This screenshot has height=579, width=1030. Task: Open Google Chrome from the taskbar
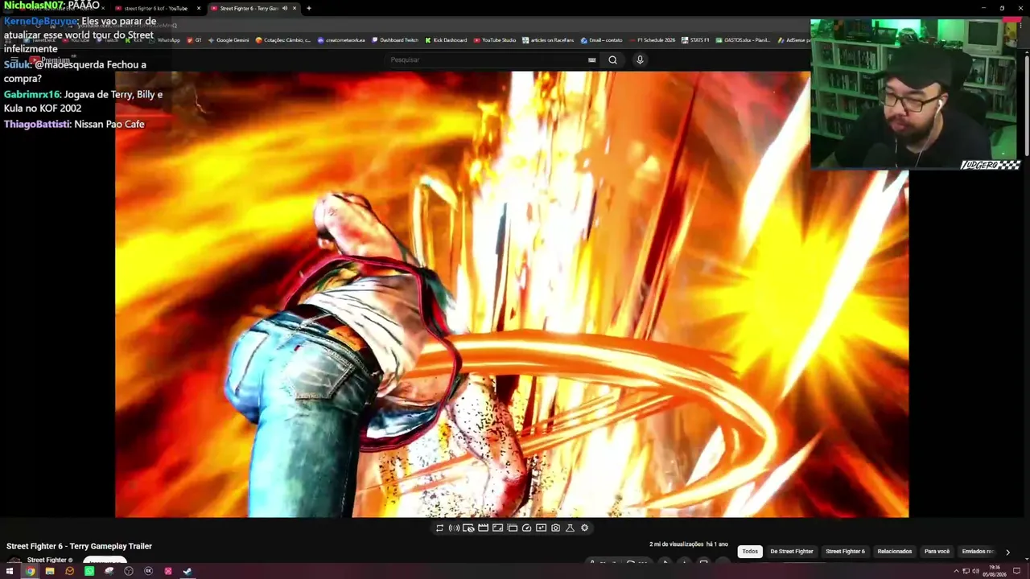pyautogui.click(x=30, y=572)
